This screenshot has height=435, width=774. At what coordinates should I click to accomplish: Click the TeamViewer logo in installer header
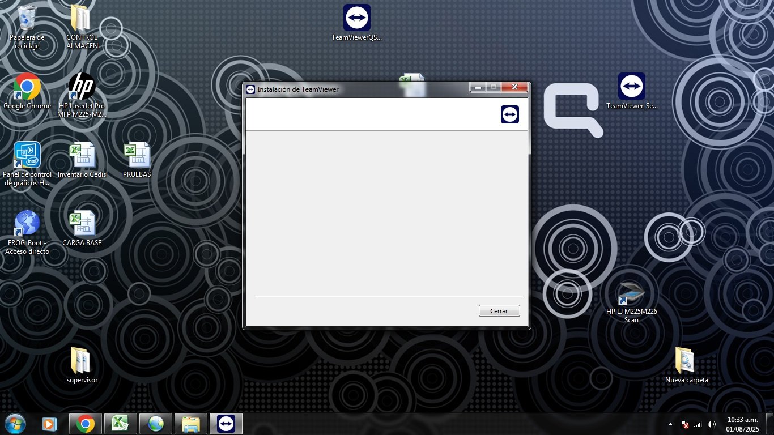tap(510, 114)
